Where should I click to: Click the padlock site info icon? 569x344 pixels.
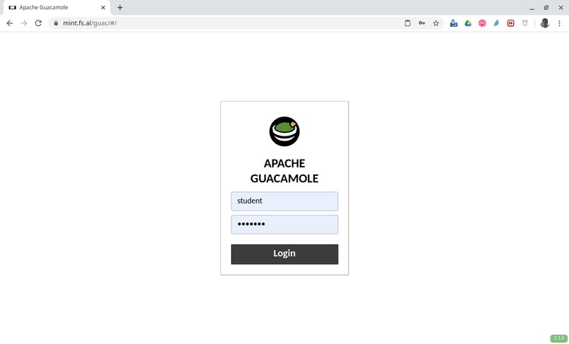[56, 23]
